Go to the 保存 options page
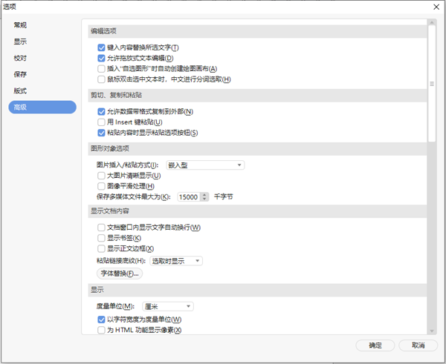 (x=20, y=74)
